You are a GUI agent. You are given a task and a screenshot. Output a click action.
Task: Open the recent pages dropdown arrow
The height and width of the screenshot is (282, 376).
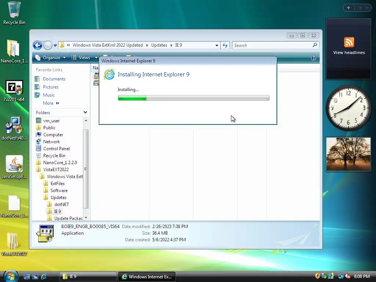55,45
